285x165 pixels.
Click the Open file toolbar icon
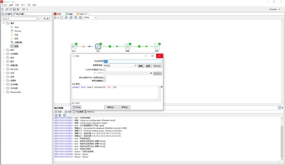pyautogui.click(x=7, y=9)
